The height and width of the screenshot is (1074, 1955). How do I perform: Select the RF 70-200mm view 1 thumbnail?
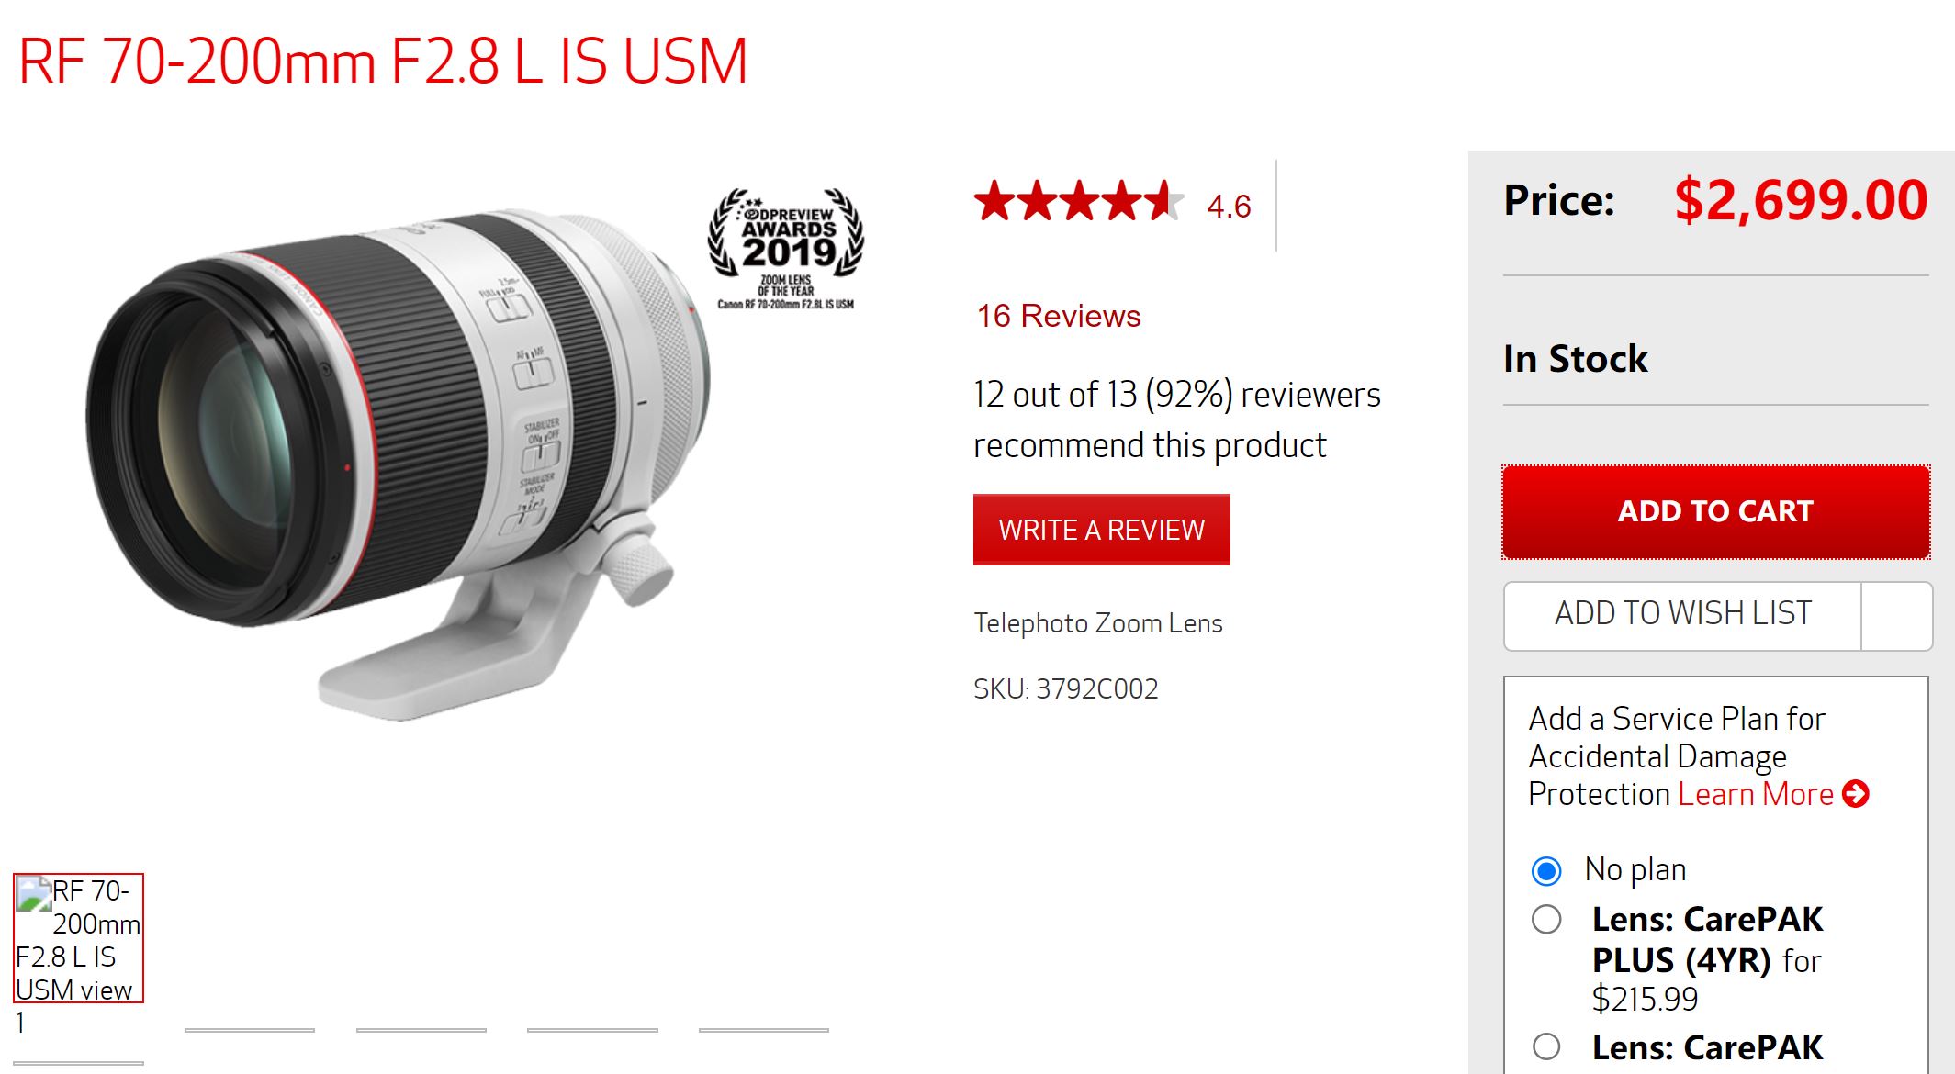pyautogui.click(x=78, y=937)
